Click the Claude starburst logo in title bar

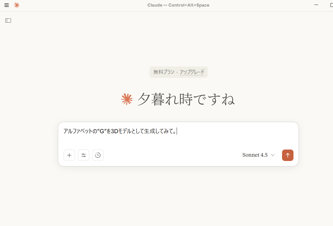coord(17,5)
